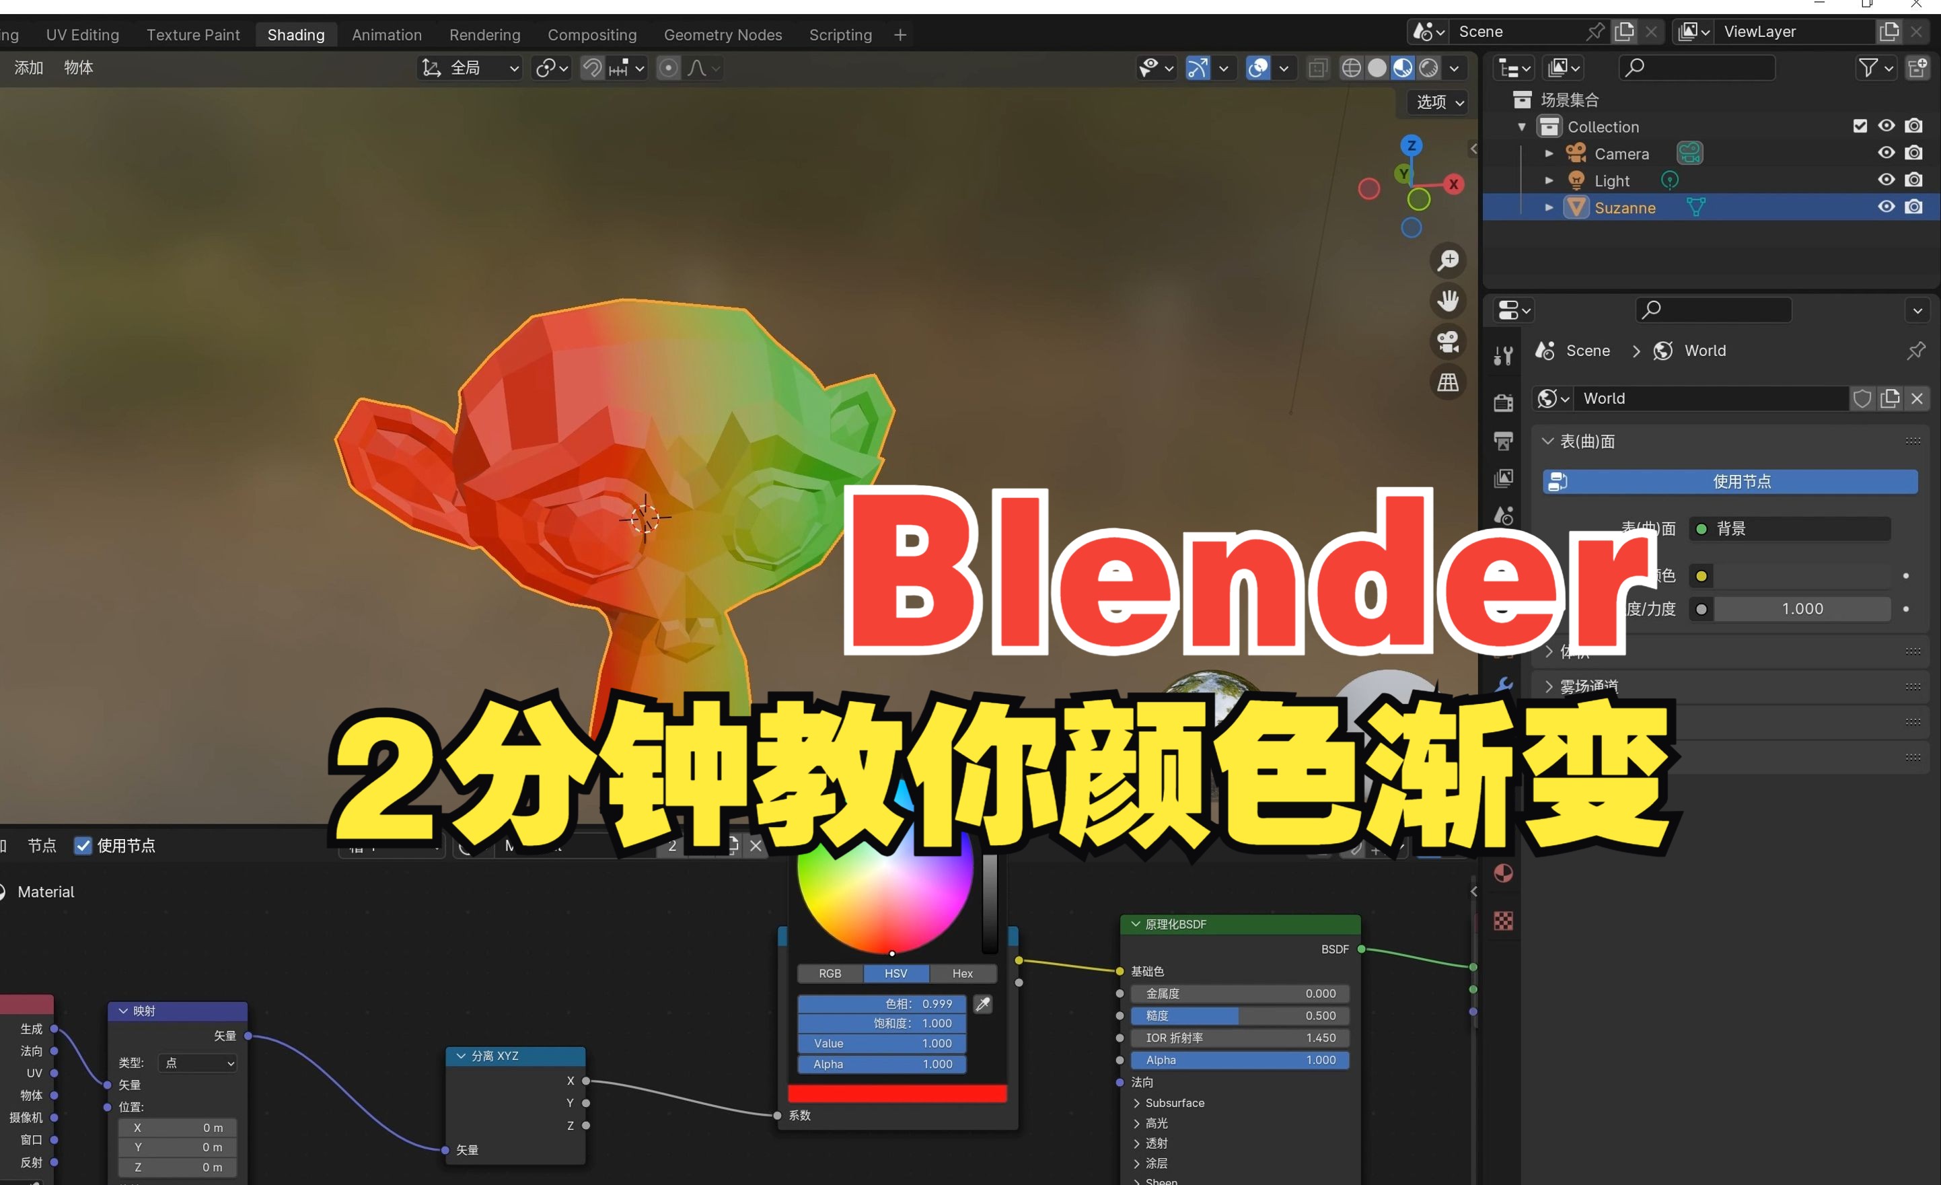Click the outliner search field
The height and width of the screenshot is (1185, 1941).
pyautogui.click(x=1696, y=68)
